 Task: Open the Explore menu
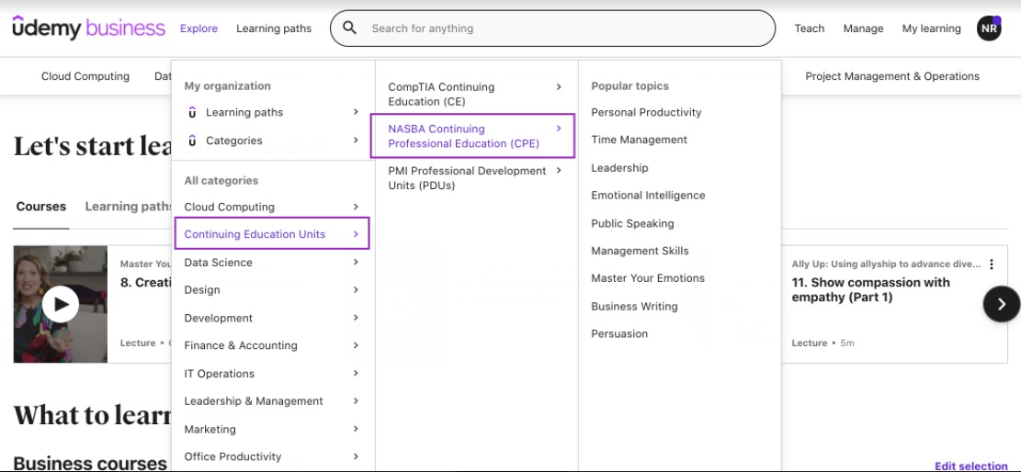[x=199, y=28]
